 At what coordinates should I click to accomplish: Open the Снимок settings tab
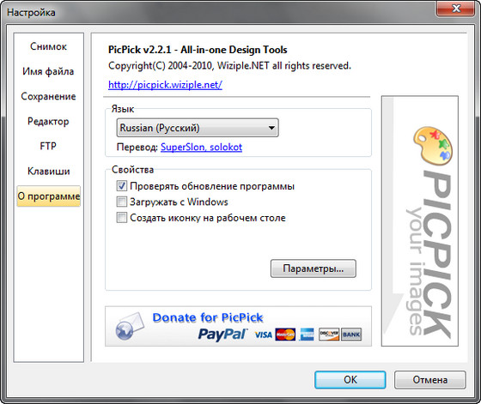pyautogui.click(x=48, y=46)
